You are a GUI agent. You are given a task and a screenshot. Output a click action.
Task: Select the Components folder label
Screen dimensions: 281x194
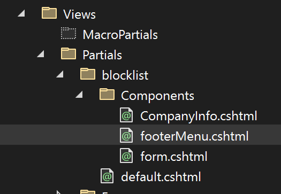tap(157, 96)
